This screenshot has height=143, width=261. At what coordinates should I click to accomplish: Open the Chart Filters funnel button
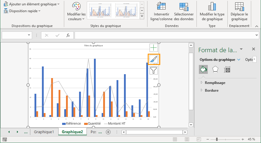pyautogui.click(x=153, y=70)
